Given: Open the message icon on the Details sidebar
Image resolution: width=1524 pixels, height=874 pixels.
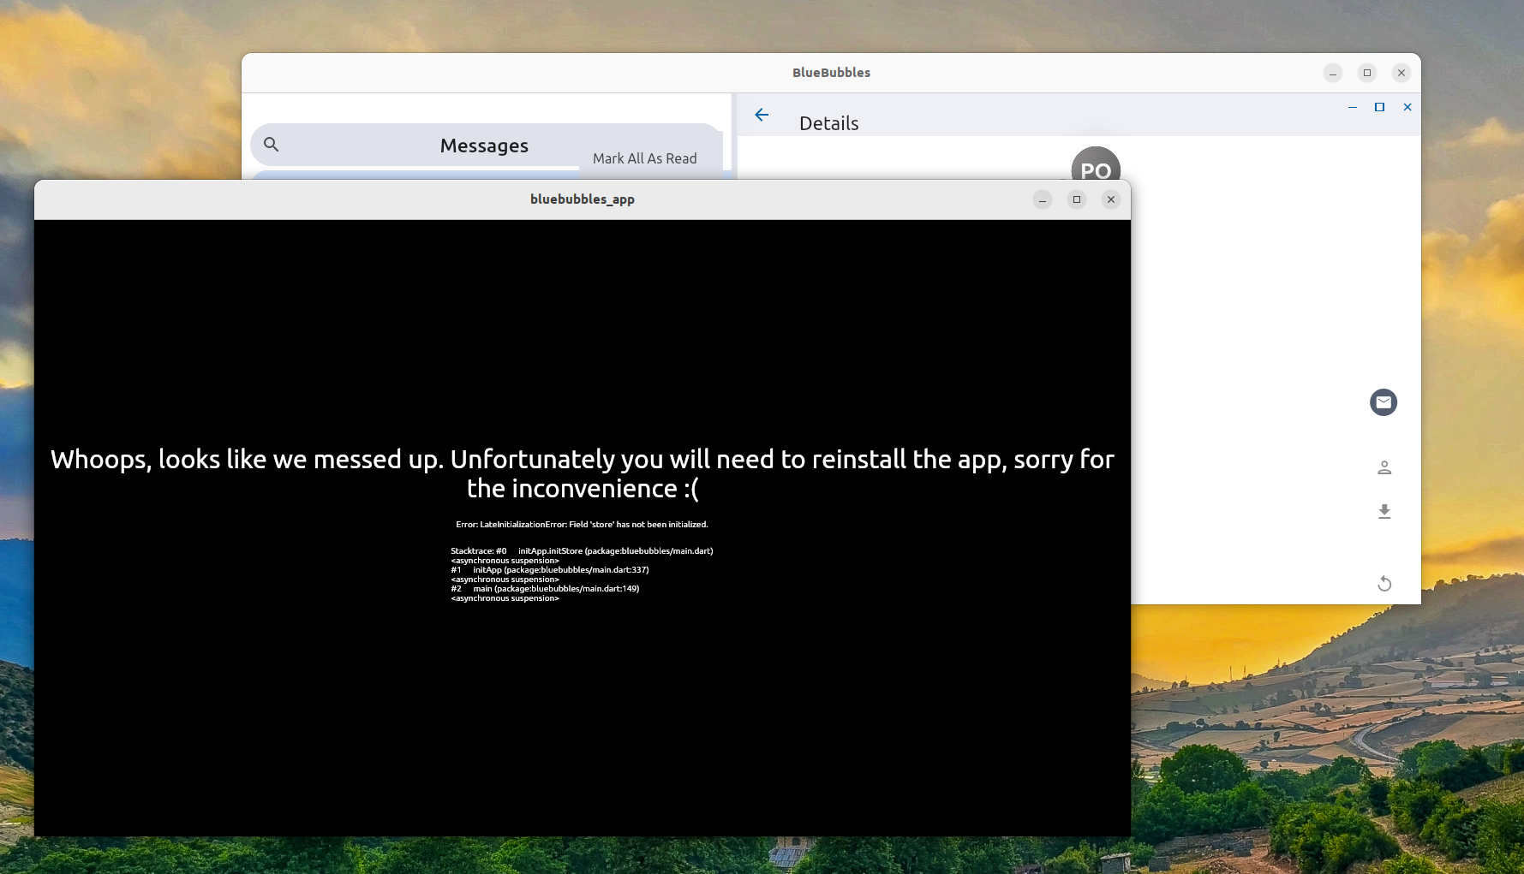Looking at the screenshot, I should (x=1383, y=402).
